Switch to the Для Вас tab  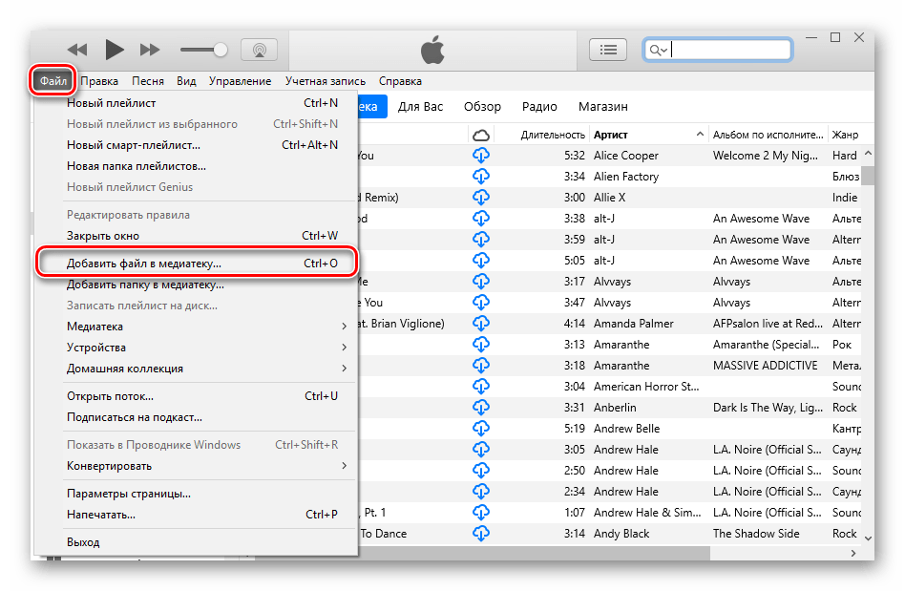click(420, 107)
